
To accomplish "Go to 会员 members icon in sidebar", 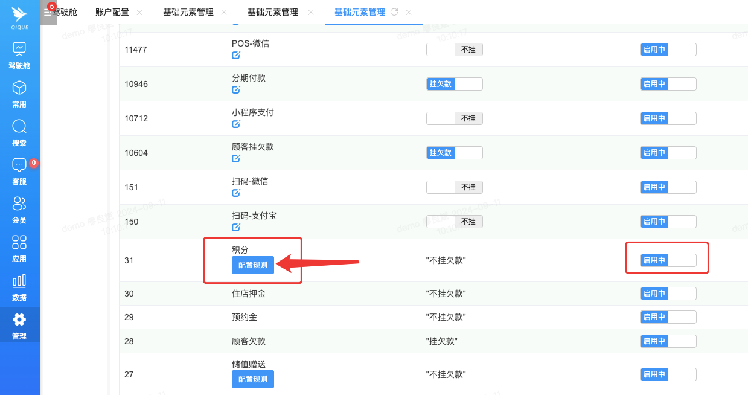I will pyautogui.click(x=19, y=204).
